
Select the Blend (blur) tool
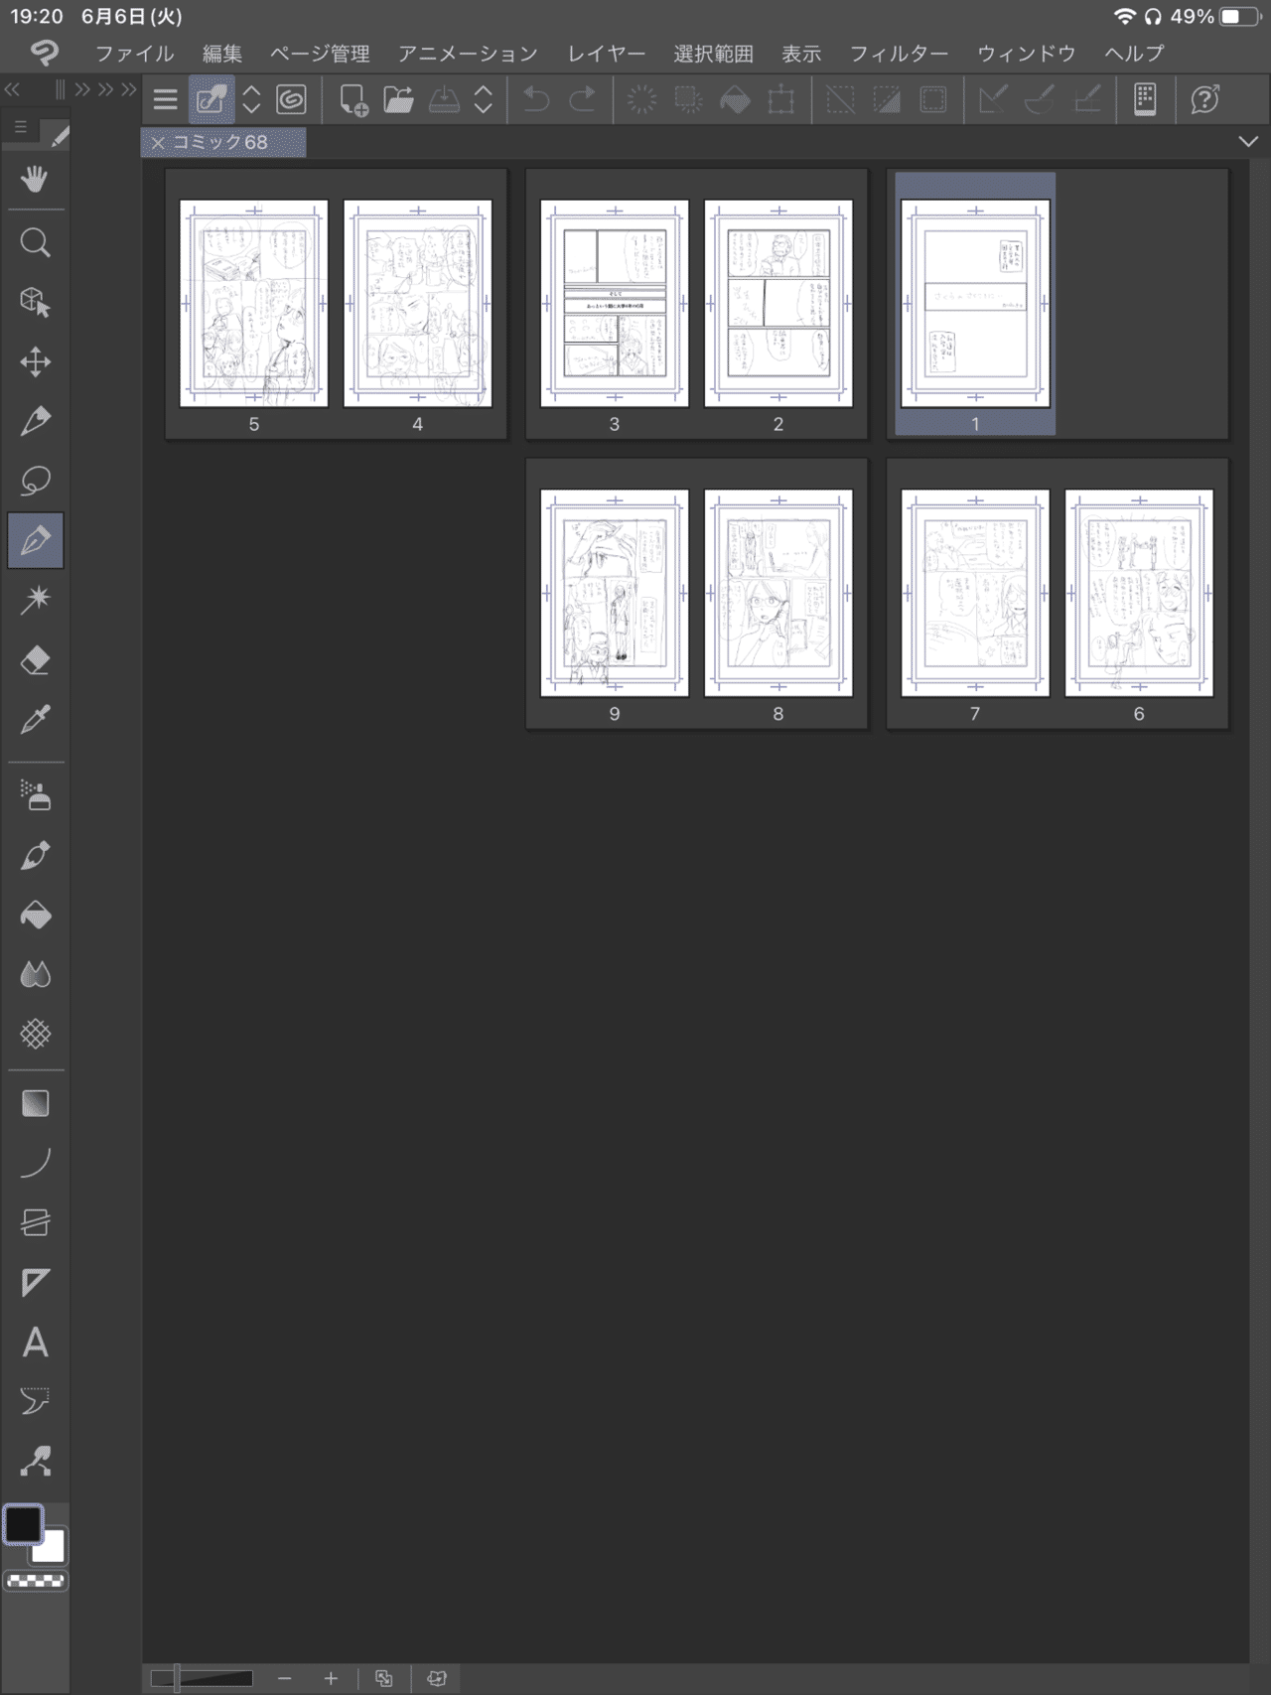tap(35, 974)
